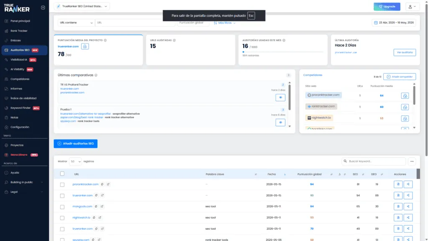The width and height of the screenshot is (428, 241).
Task: Click the Índice de visibilidad icon
Action: tap(6, 98)
